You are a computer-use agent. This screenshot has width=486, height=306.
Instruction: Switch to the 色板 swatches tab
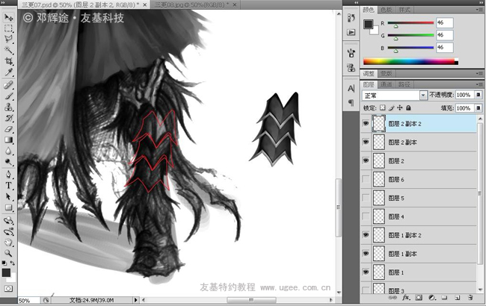click(387, 10)
